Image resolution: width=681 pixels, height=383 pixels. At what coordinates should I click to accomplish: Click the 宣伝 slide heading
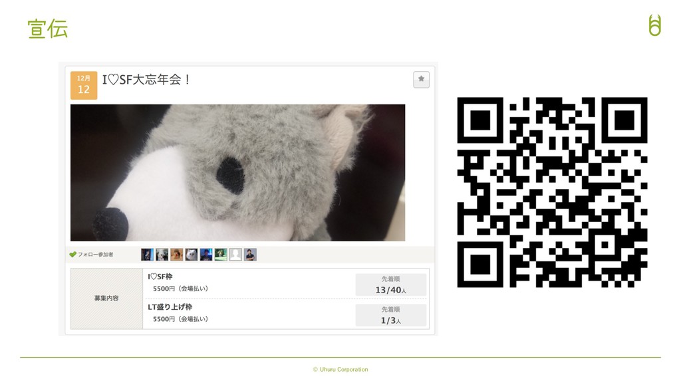point(48,29)
